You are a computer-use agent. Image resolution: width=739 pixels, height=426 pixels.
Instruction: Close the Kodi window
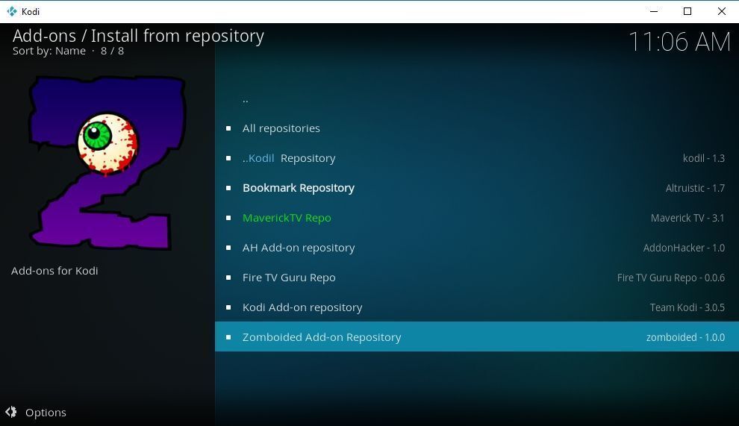click(x=722, y=11)
